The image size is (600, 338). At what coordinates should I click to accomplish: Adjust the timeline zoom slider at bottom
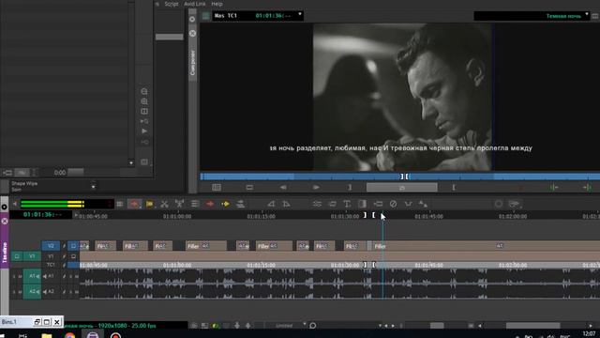click(x=437, y=326)
